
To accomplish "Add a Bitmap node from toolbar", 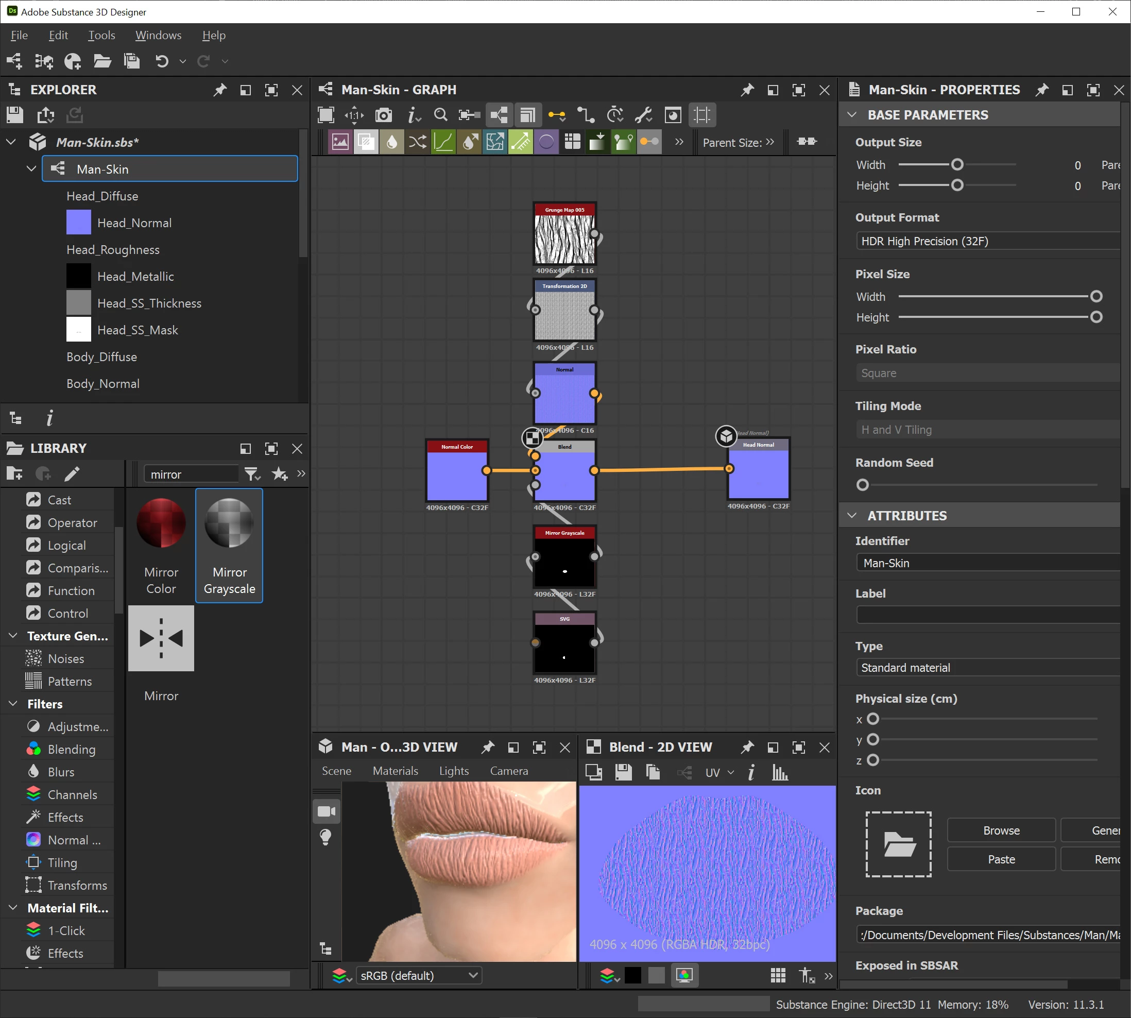I will click(340, 142).
